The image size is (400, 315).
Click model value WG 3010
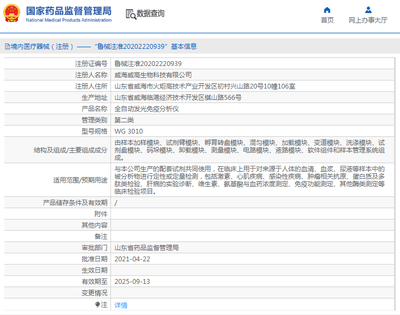pyautogui.click(x=128, y=131)
